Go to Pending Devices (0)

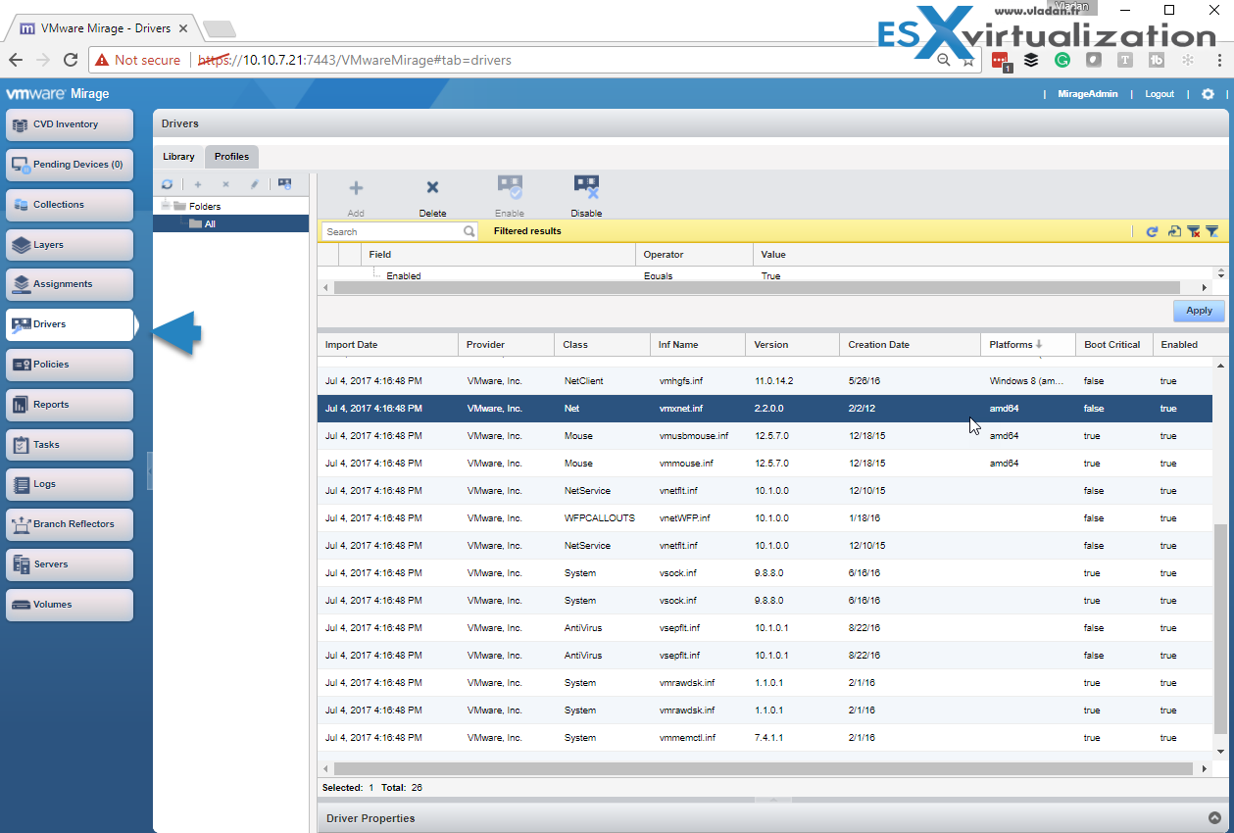[x=70, y=165]
